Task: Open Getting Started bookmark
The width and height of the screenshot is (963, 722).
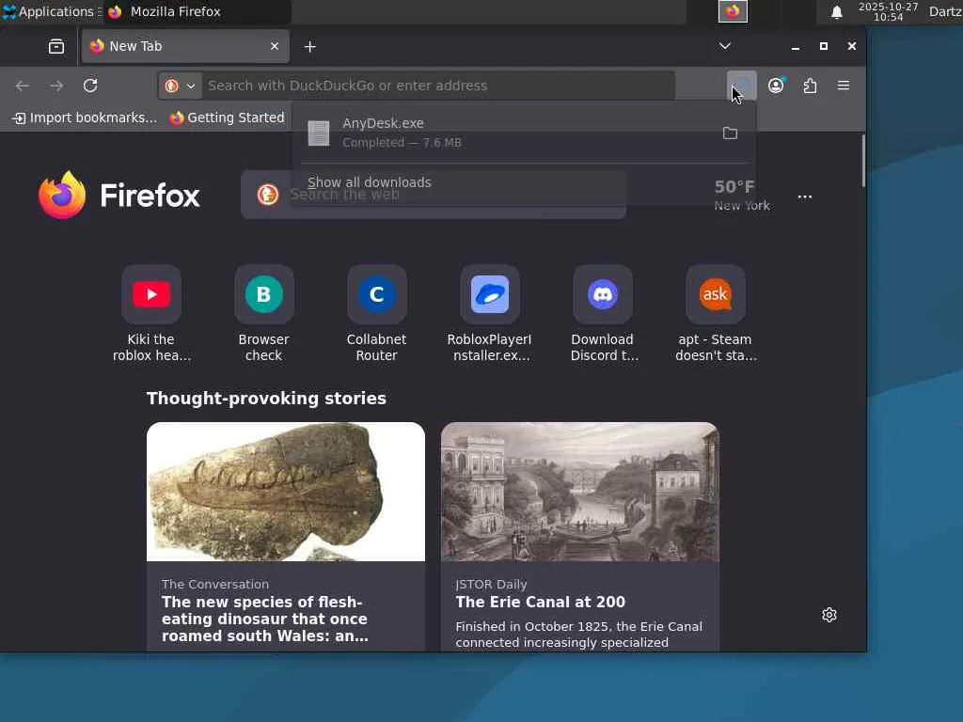Action: tap(228, 118)
